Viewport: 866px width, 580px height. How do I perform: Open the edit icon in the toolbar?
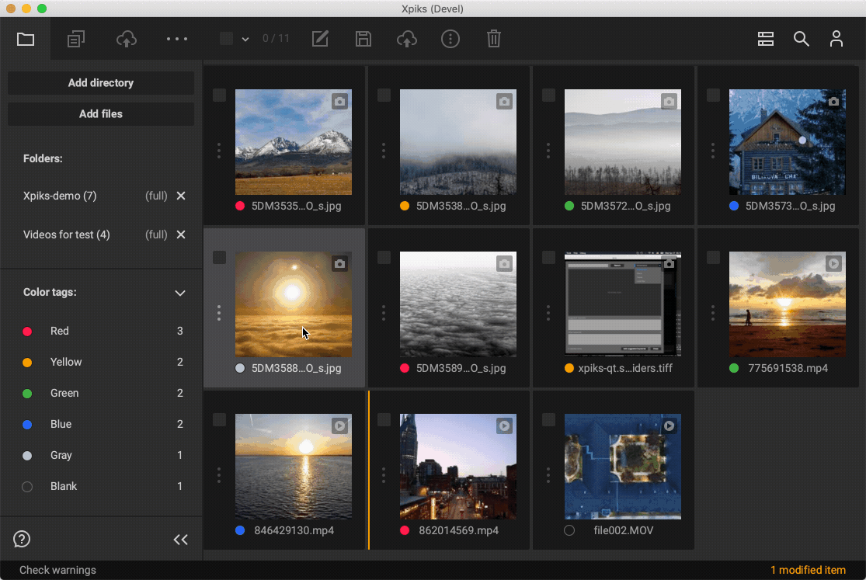pyautogui.click(x=319, y=39)
